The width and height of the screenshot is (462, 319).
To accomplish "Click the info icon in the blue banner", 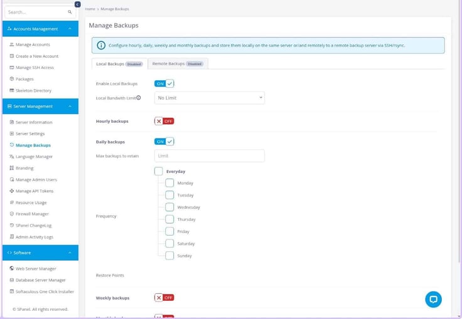I will click(x=101, y=45).
